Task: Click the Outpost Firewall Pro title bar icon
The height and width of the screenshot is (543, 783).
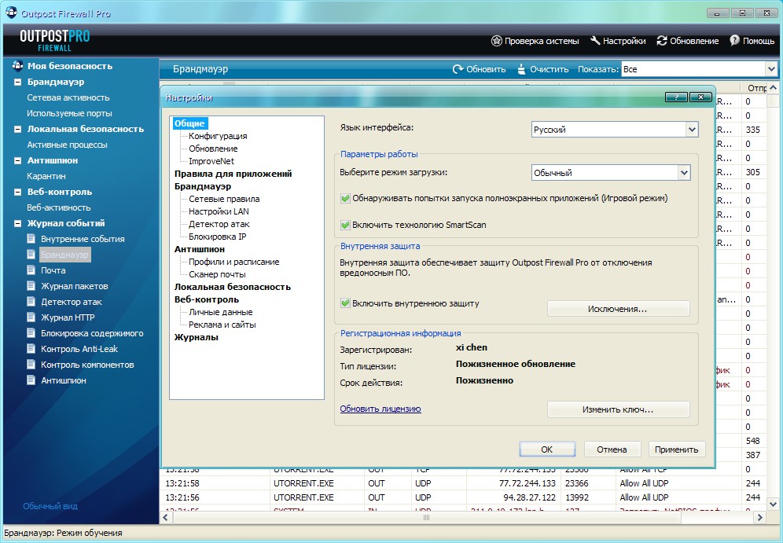Action: (11, 13)
